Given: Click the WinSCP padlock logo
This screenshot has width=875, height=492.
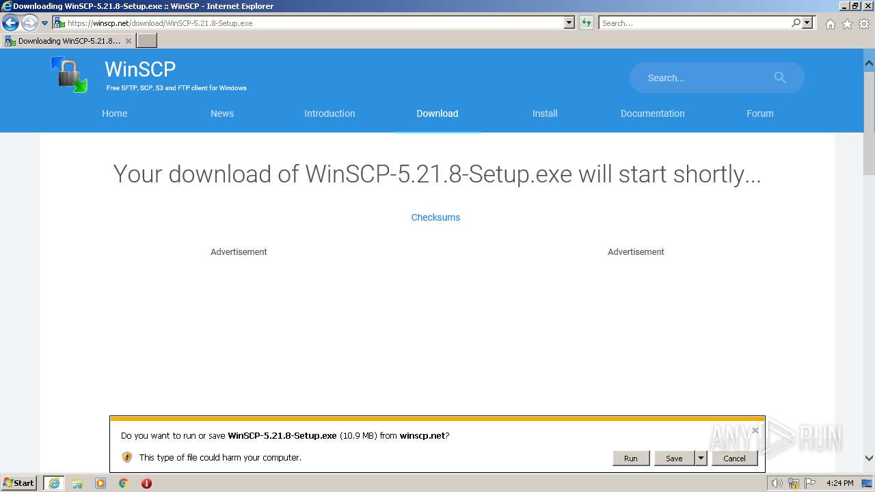Looking at the screenshot, I should point(69,74).
